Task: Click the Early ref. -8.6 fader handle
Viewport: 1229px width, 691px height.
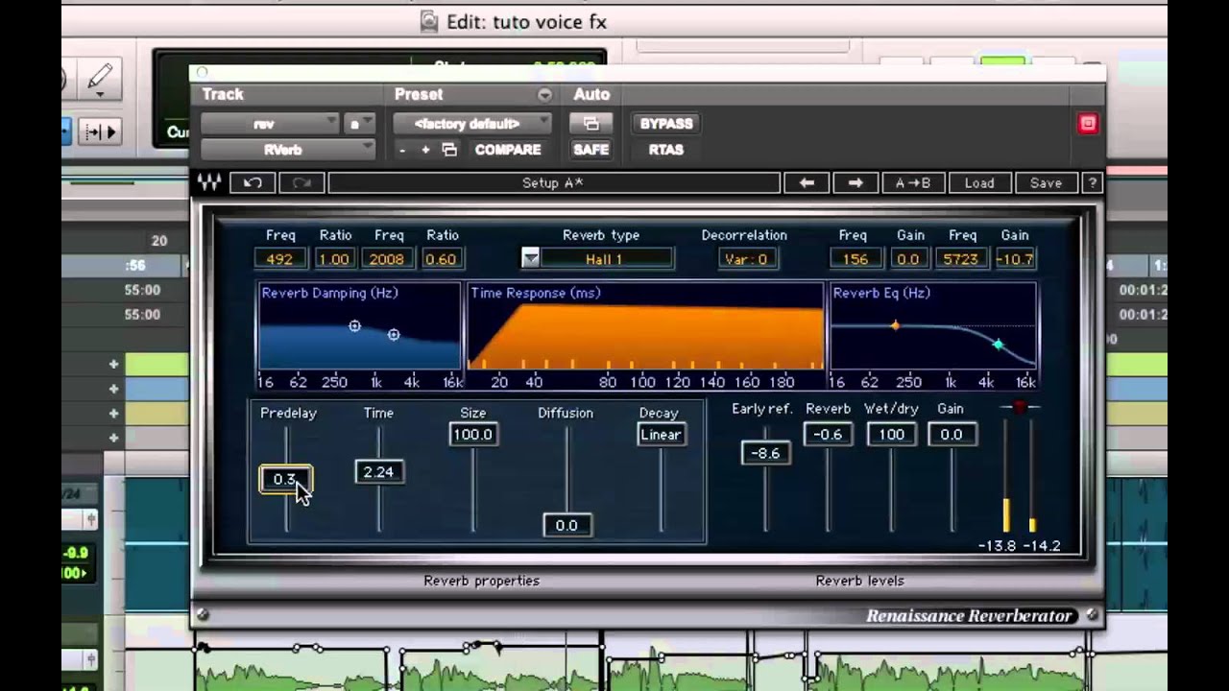Action: (766, 452)
